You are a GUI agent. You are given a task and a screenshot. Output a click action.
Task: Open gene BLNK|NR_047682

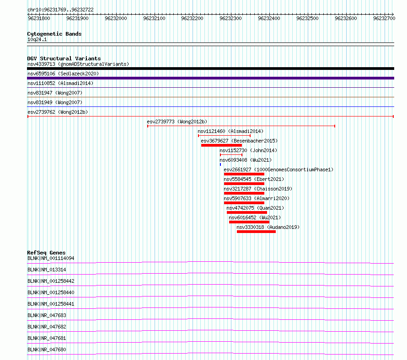(x=47, y=327)
